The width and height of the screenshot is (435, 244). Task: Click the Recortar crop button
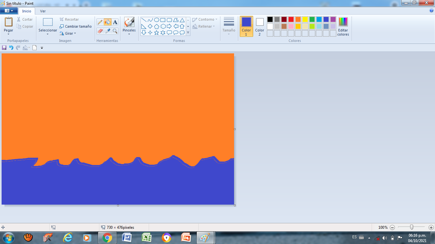[69, 19]
